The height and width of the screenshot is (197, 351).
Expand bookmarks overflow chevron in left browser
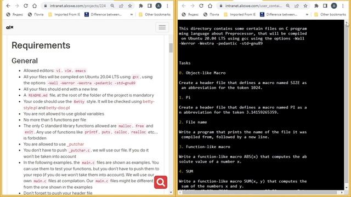point(132,15)
